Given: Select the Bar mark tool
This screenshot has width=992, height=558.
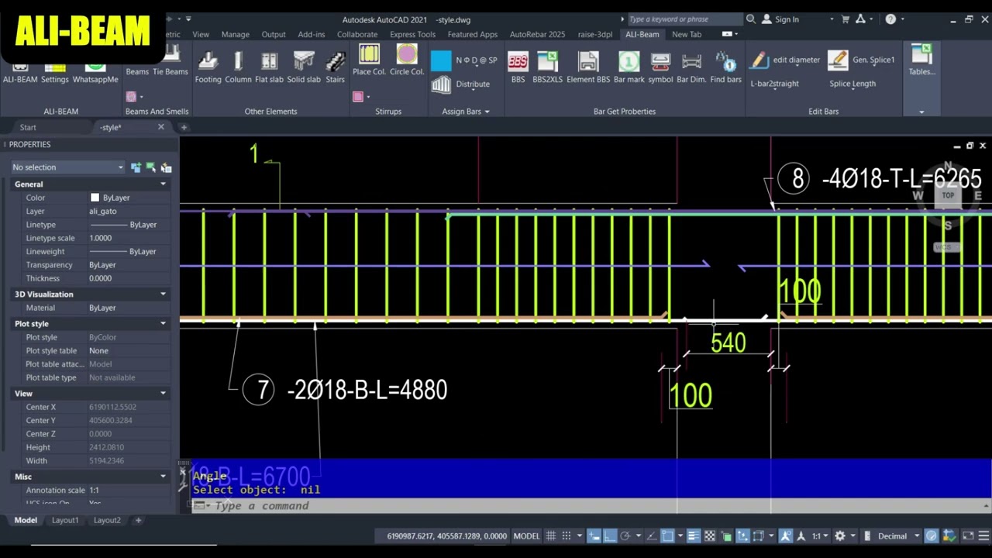Looking at the screenshot, I should tap(629, 66).
